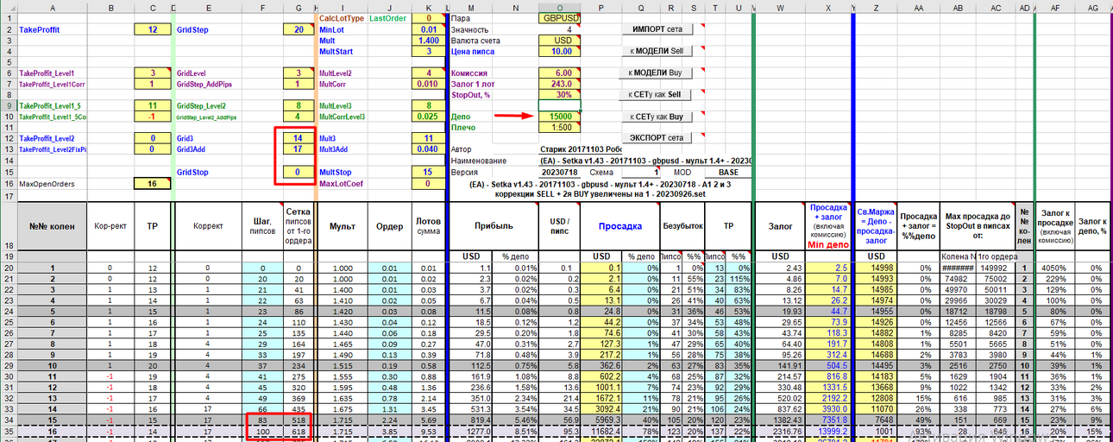Image resolution: width=1113 pixels, height=442 pixels.
Task: Select the Mult3 value 11
Action: pyautogui.click(x=429, y=138)
